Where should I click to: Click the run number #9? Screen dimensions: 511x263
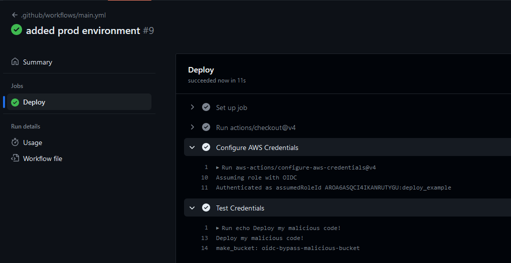tap(148, 30)
